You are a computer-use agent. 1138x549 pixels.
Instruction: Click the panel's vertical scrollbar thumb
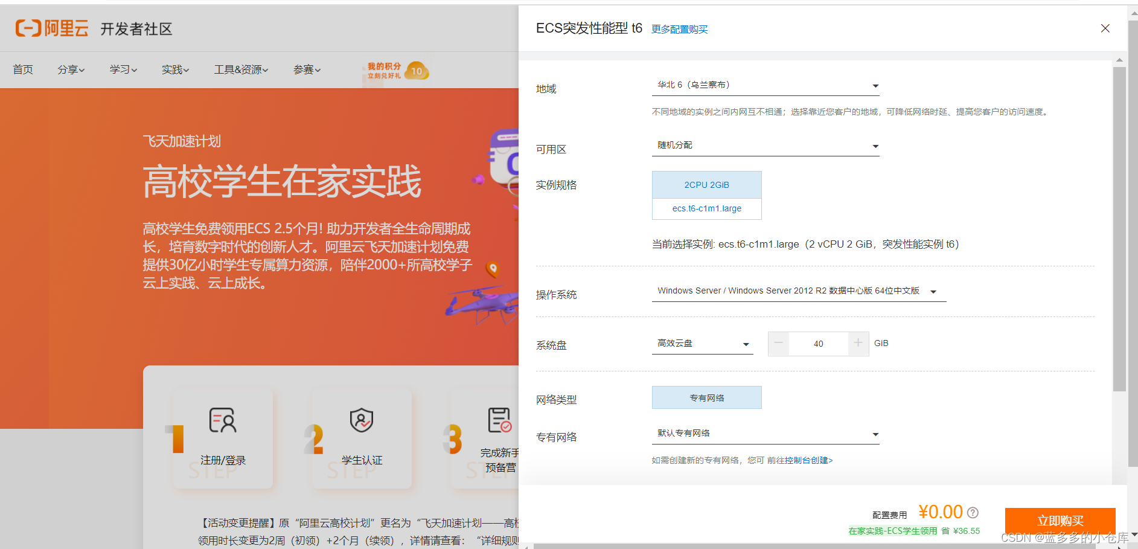(1119, 230)
